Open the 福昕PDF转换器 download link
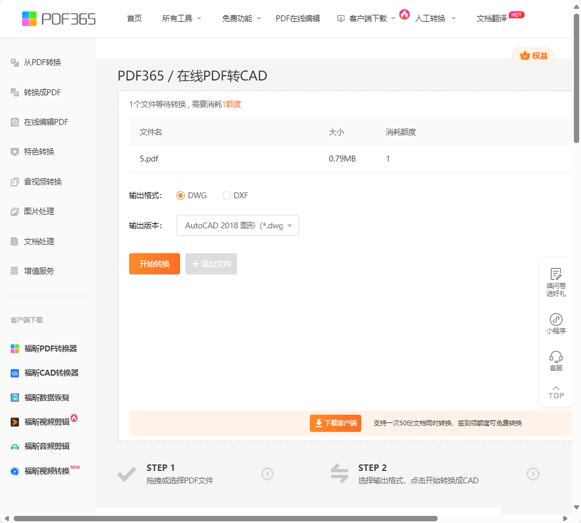This screenshot has width=581, height=523. (50, 348)
